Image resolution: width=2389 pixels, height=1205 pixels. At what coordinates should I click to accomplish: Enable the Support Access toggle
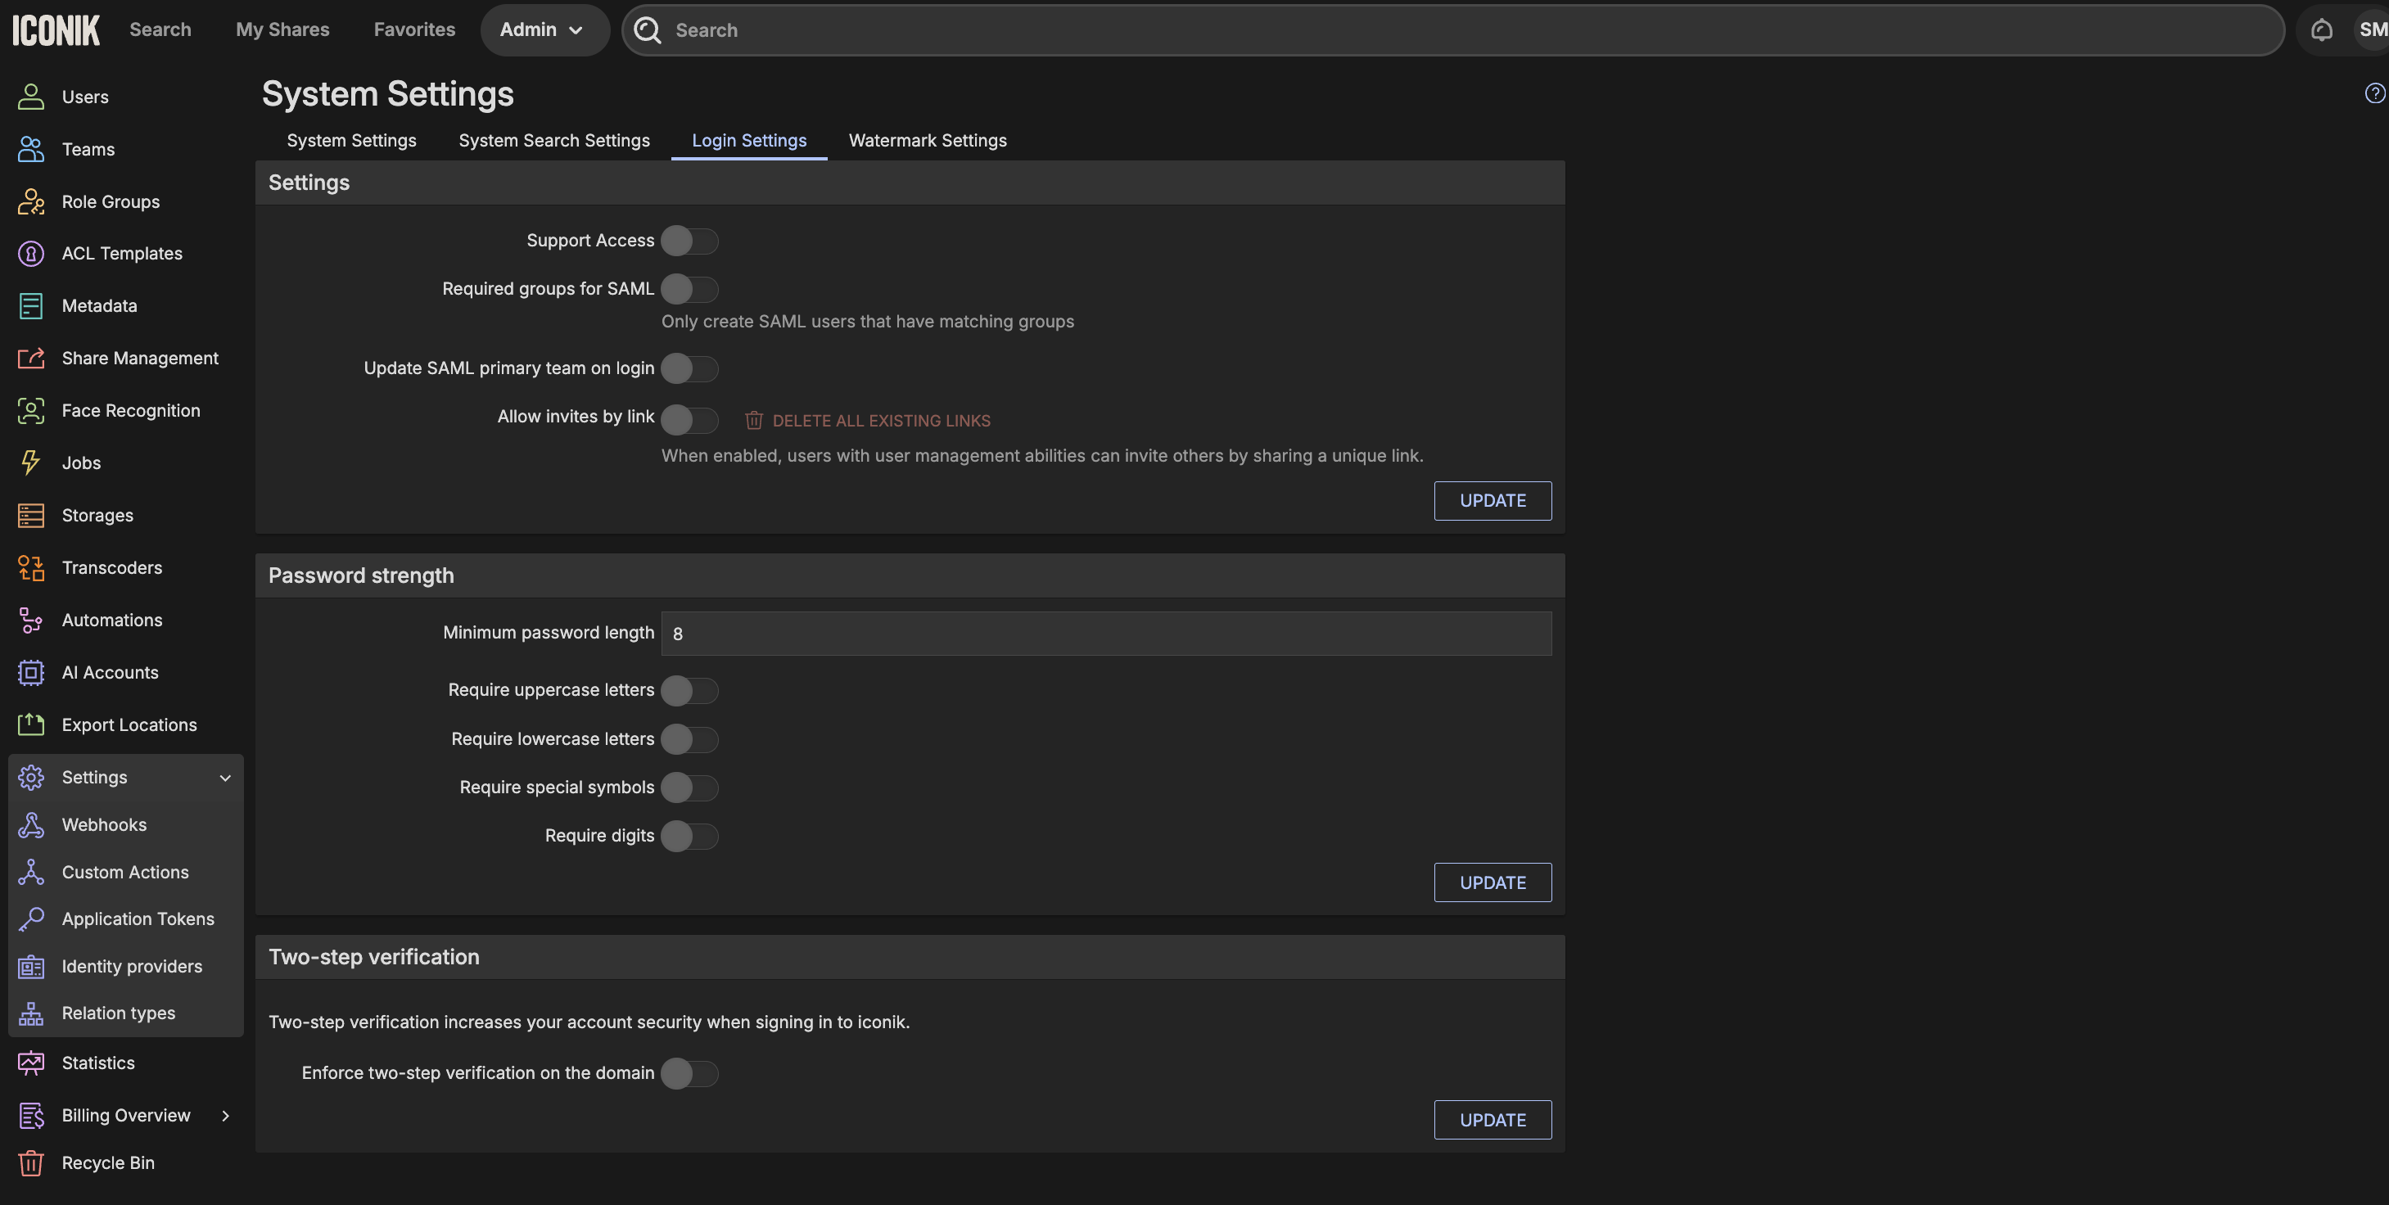coord(689,241)
